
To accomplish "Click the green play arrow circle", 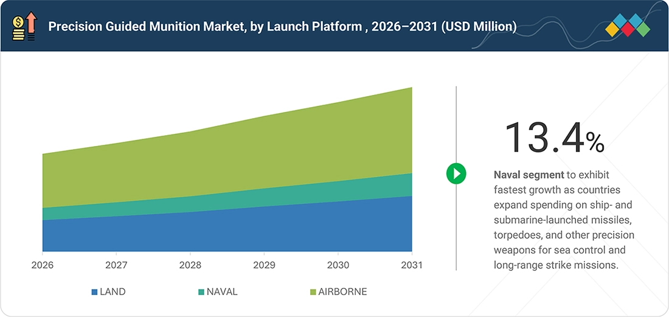I will 456,173.
